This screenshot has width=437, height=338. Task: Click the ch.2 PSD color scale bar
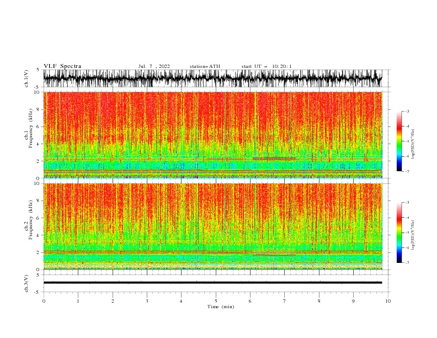(x=399, y=233)
